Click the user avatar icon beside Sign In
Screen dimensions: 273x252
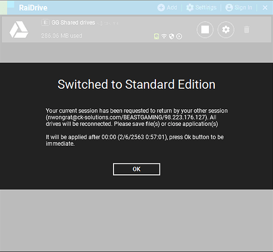coord(229,8)
